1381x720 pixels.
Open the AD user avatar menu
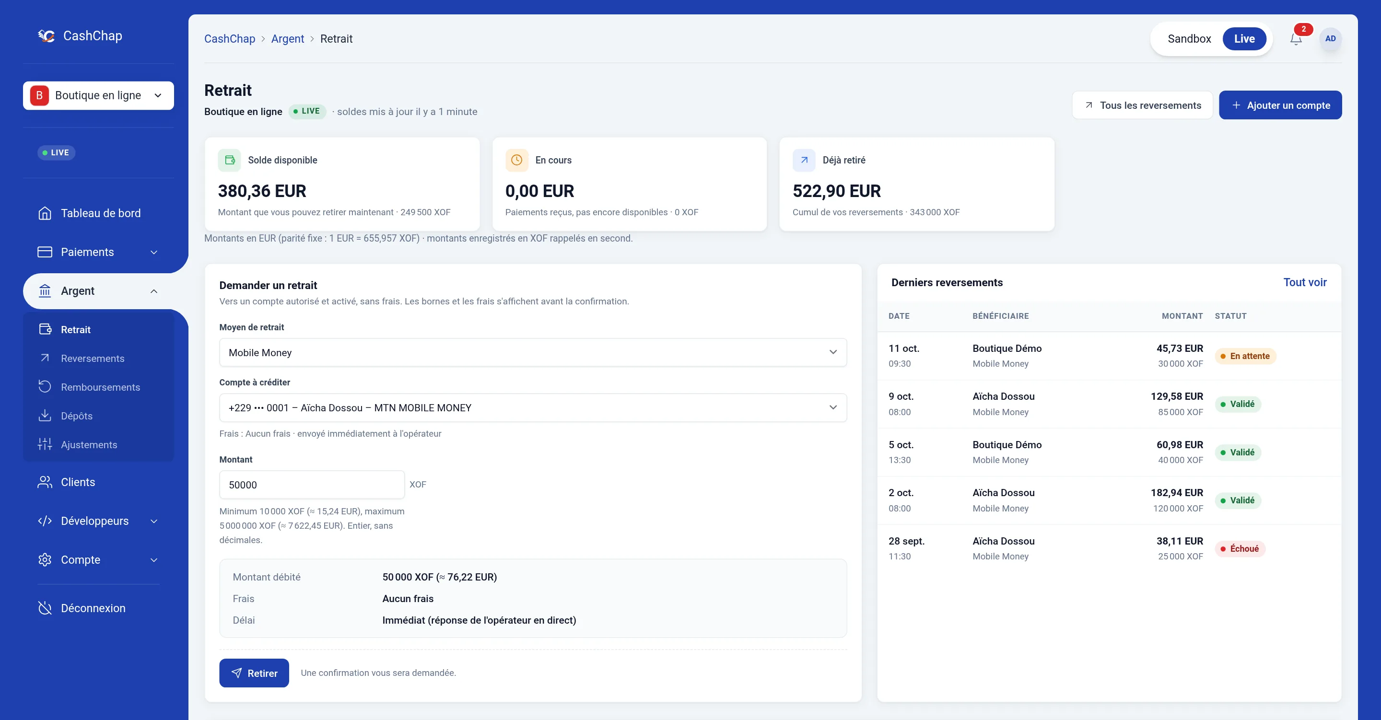click(x=1330, y=39)
